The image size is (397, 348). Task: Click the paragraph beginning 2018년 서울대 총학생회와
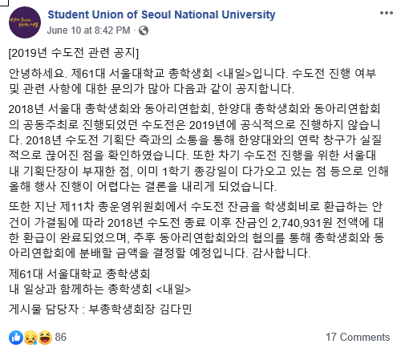[x=198, y=148]
